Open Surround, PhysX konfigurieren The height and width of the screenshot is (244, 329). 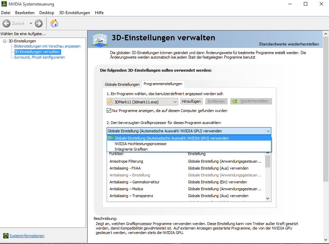pos(39,57)
